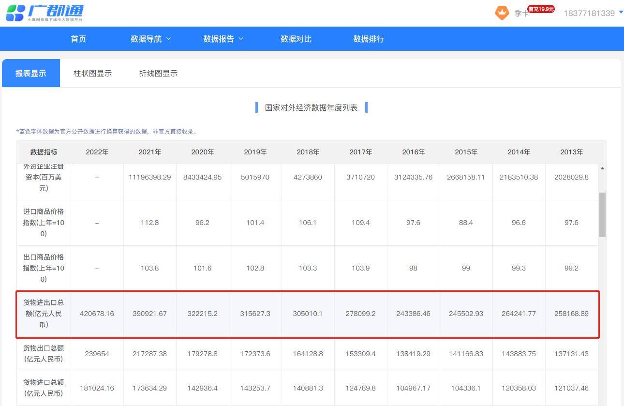Click the table scrollbar on the right
624x406 pixels.
coord(602,213)
